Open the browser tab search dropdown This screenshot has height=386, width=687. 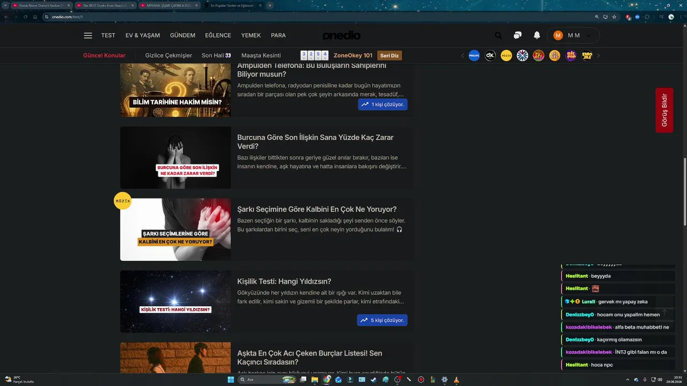pos(5,5)
